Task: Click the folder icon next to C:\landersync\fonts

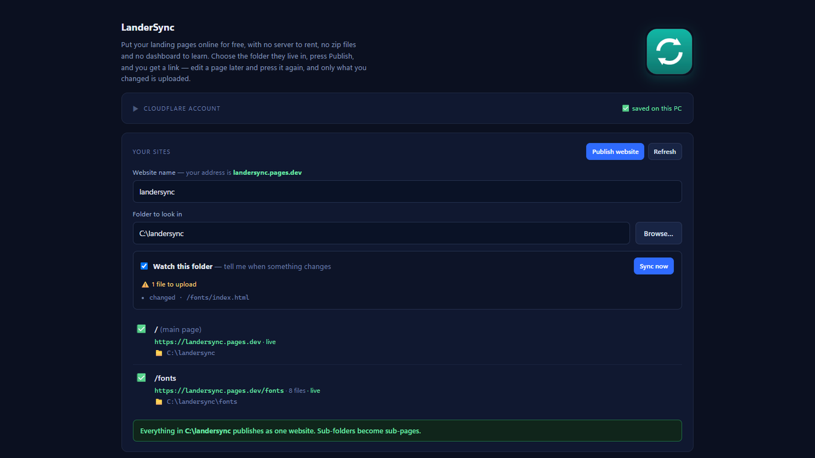Action: (x=159, y=402)
